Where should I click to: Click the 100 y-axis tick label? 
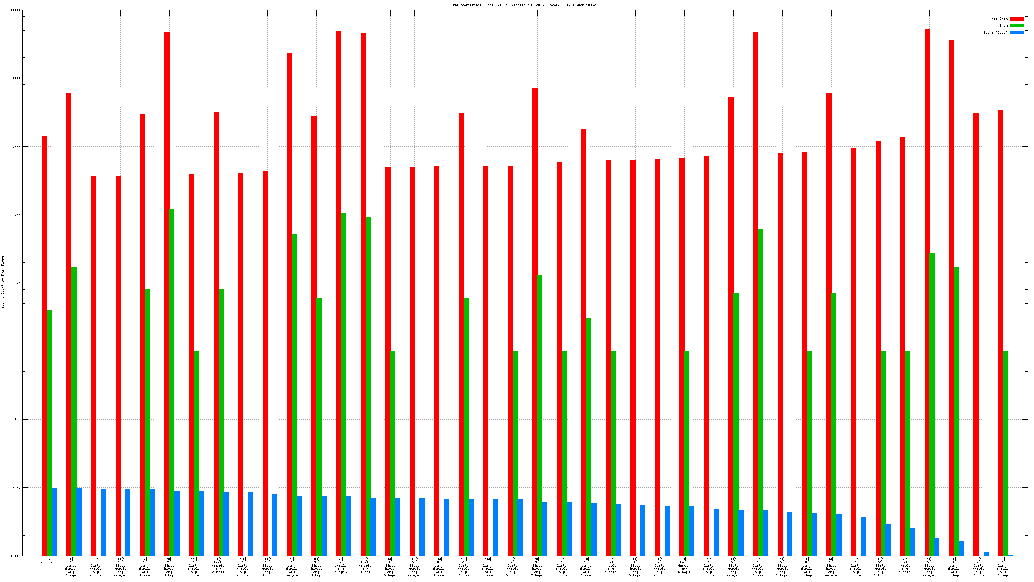point(17,215)
